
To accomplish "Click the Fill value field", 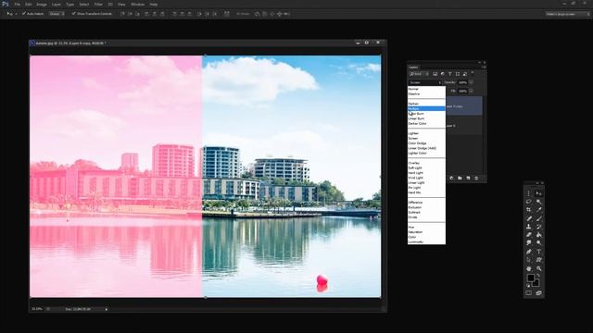I will [x=463, y=91].
